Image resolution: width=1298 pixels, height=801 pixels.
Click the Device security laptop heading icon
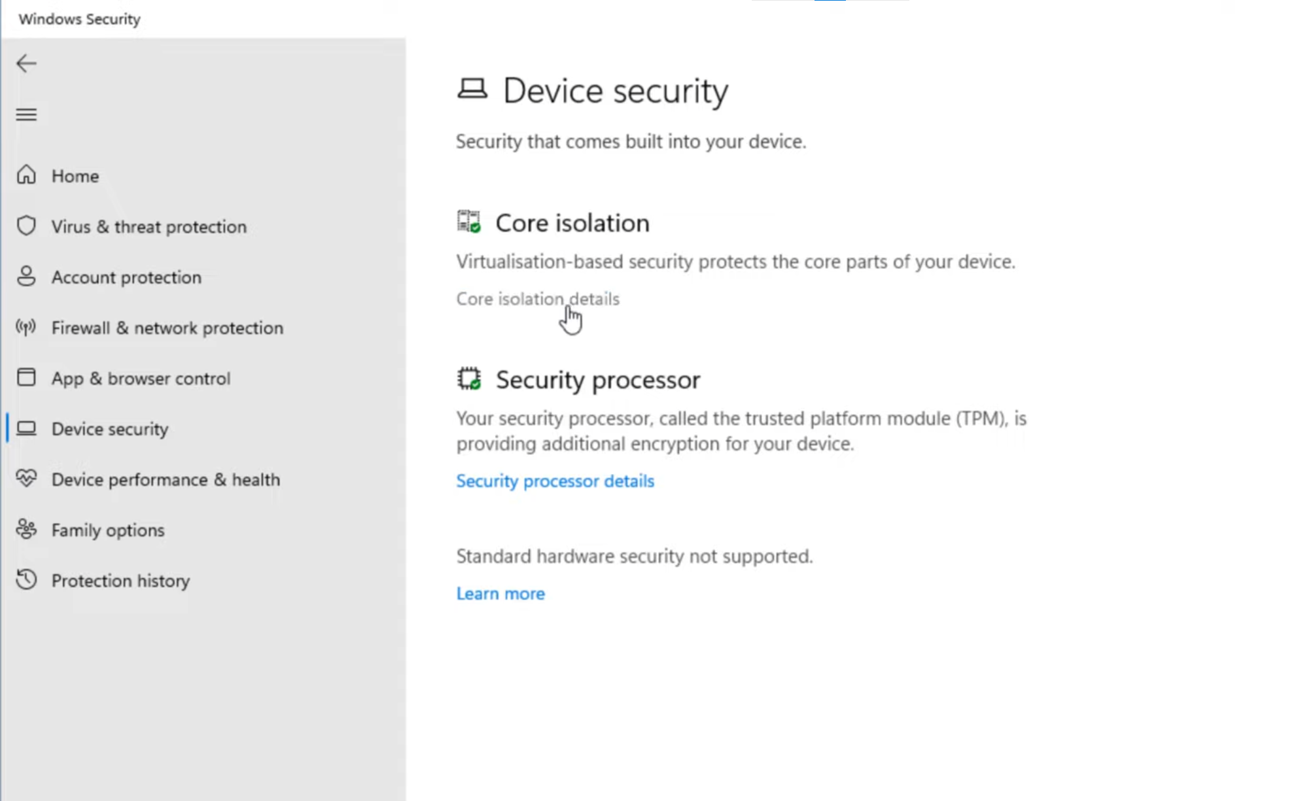pyautogui.click(x=472, y=89)
